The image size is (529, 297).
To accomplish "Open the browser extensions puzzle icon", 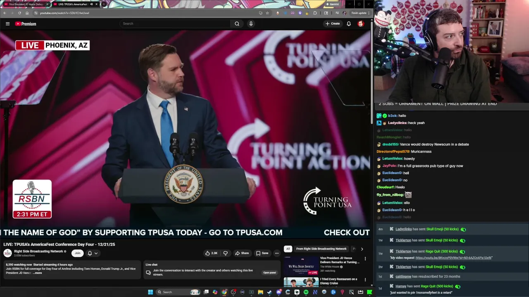I will [x=315, y=13].
